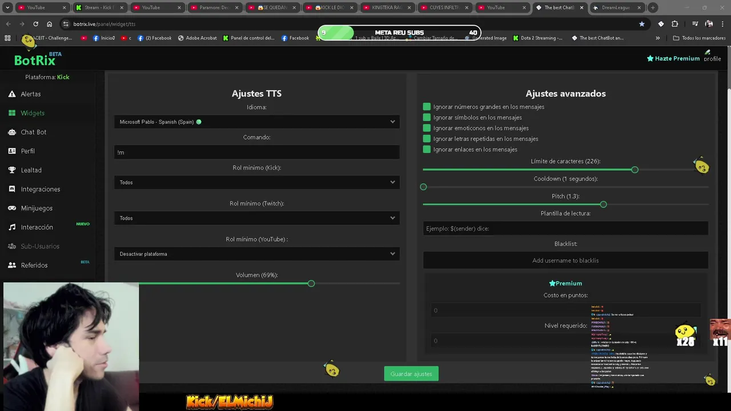731x411 pixels.
Task: Switch to the SE QUEDAN tab
Action: [272, 7]
